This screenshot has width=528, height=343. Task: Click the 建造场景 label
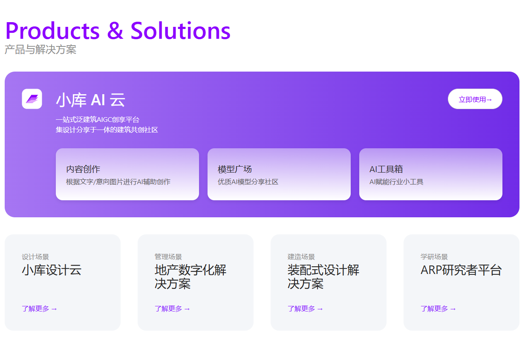301,257
